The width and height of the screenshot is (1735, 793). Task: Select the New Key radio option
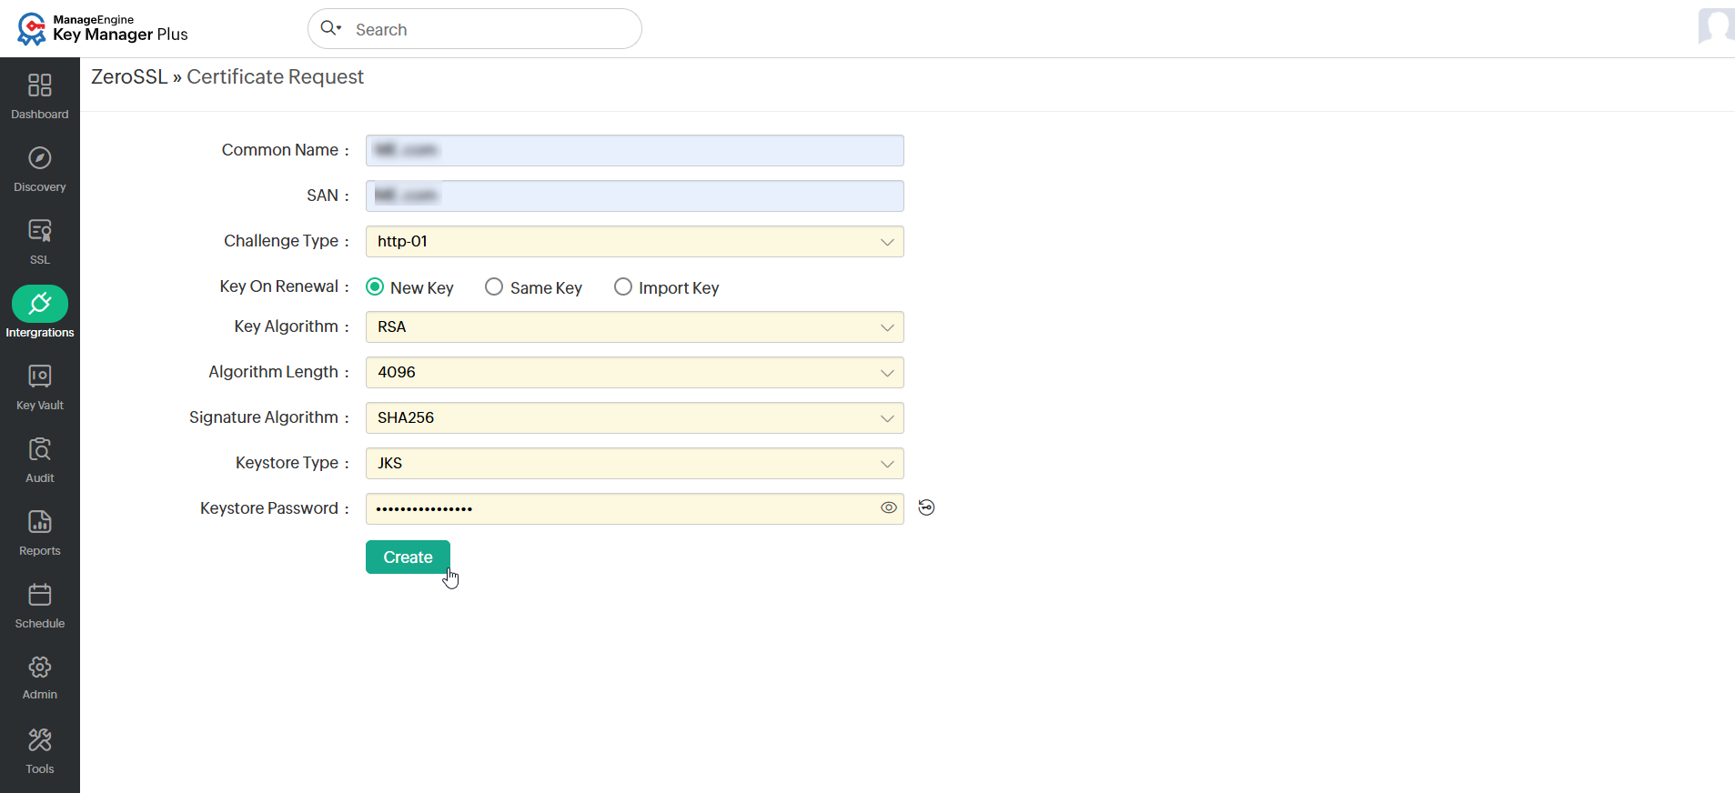[375, 286]
